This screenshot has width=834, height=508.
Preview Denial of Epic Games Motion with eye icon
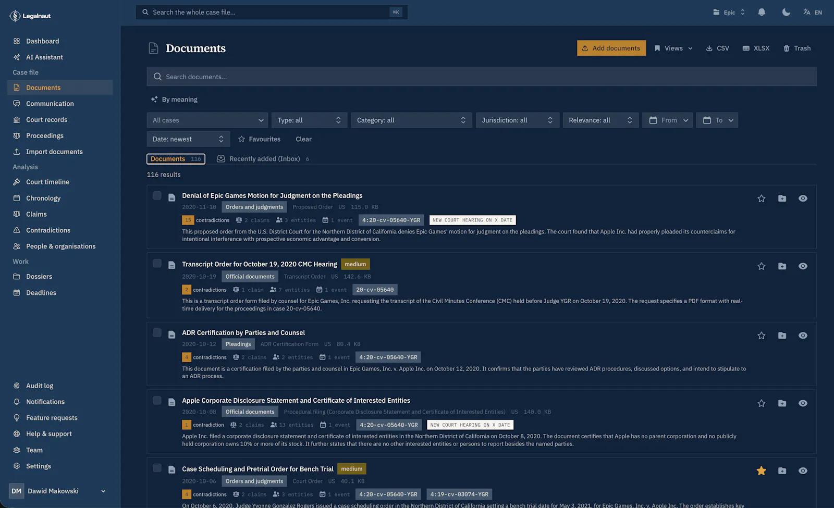(x=803, y=199)
